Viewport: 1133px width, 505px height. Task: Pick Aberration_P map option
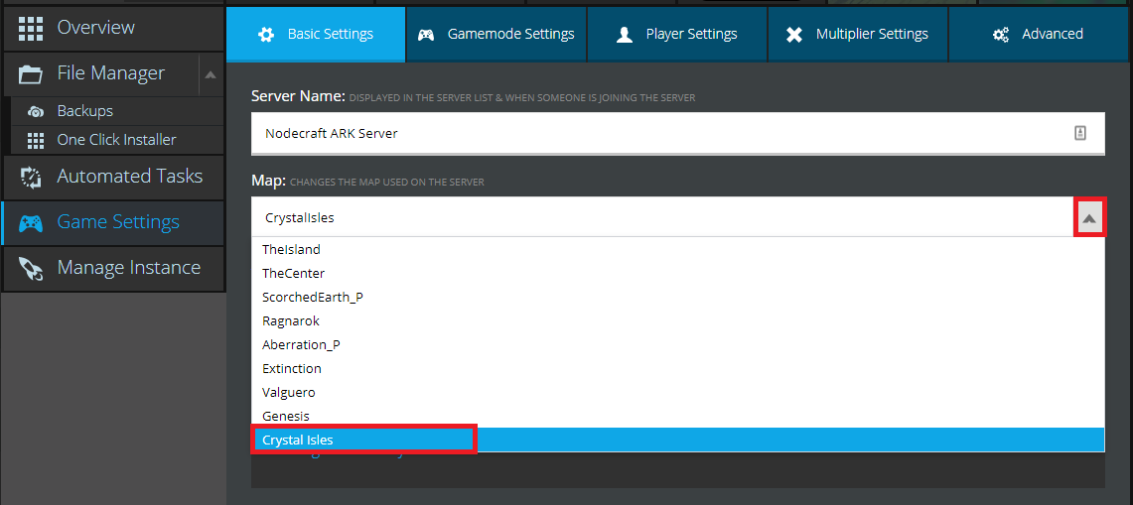pos(678,344)
